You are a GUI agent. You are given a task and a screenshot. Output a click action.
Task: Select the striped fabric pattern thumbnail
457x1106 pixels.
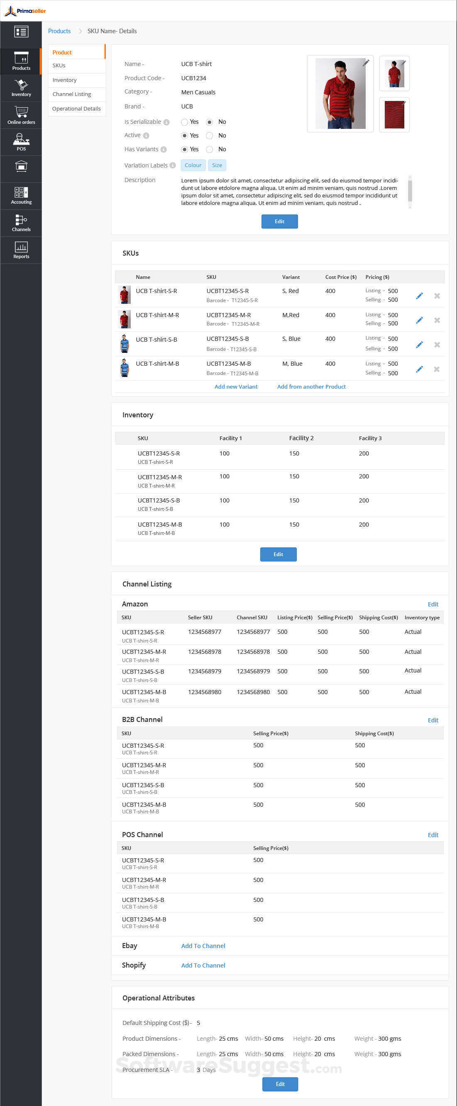[394, 115]
